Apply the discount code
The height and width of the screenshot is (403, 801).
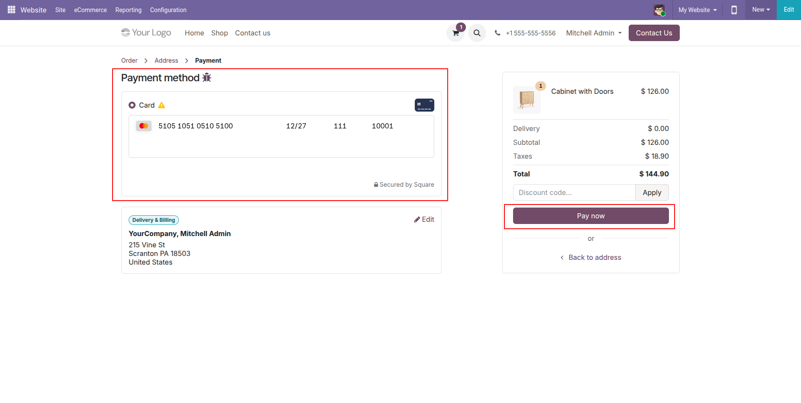coord(652,192)
